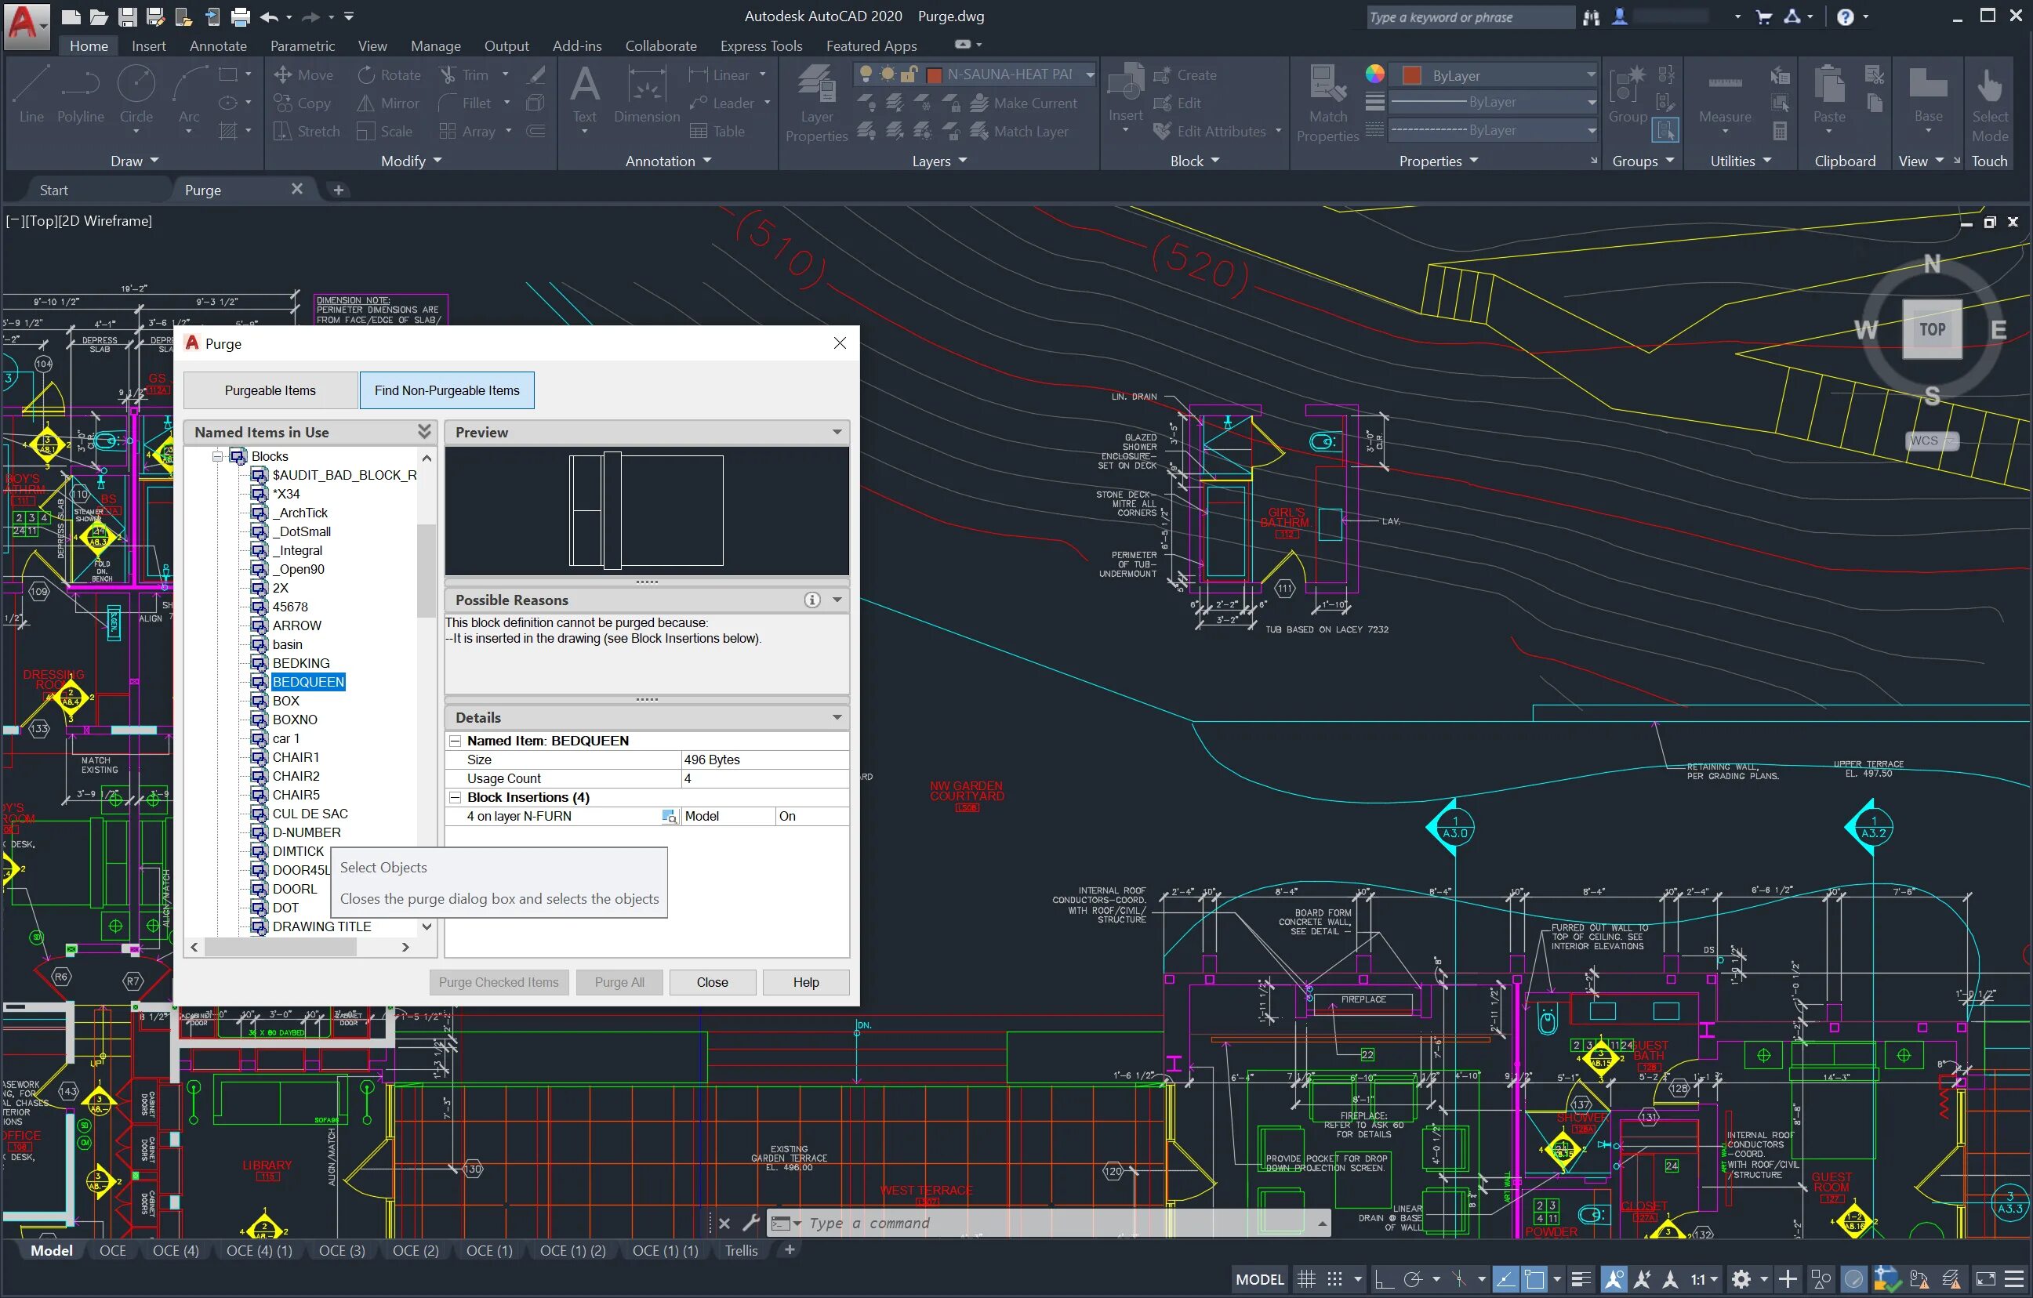The height and width of the screenshot is (1298, 2033).
Task: Collapse the Named Item BEDQUEEN section
Action: pos(455,741)
